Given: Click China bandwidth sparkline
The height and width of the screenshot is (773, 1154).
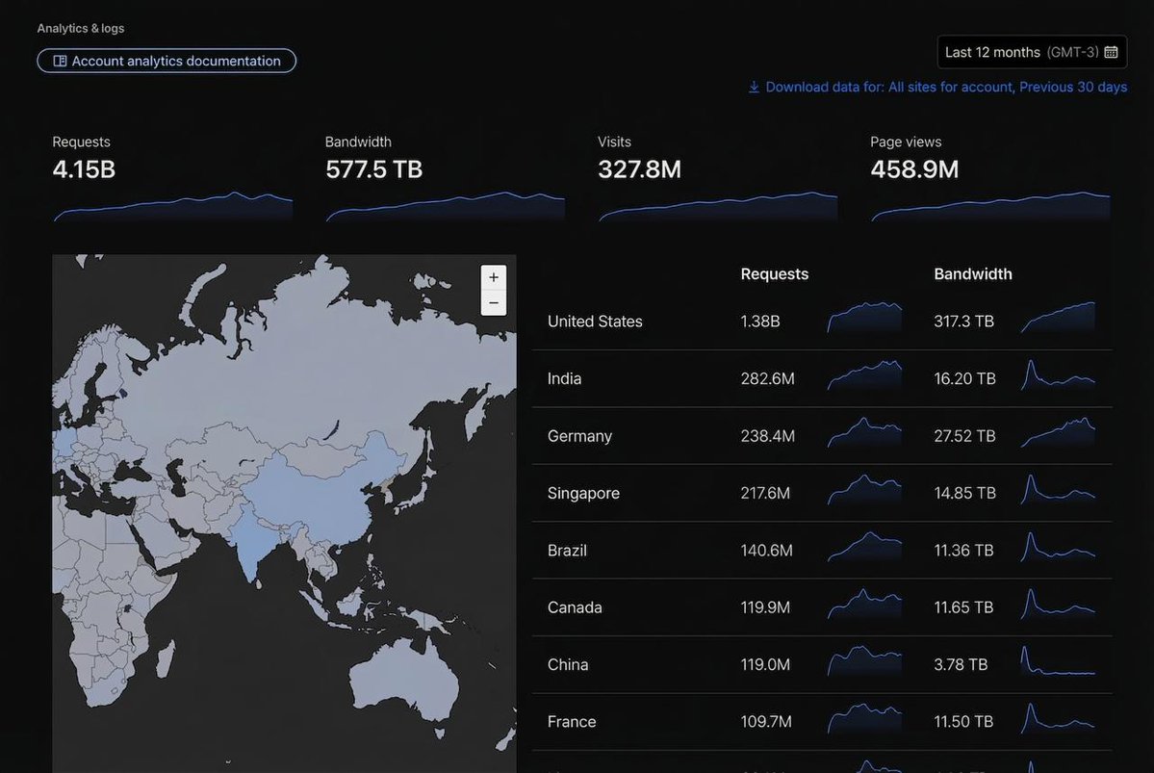Looking at the screenshot, I should point(1059,660).
